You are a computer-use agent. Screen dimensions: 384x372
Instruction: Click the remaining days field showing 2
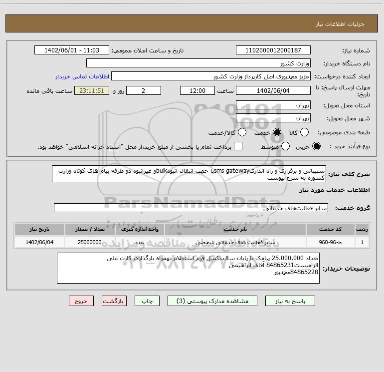[x=144, y=90]
